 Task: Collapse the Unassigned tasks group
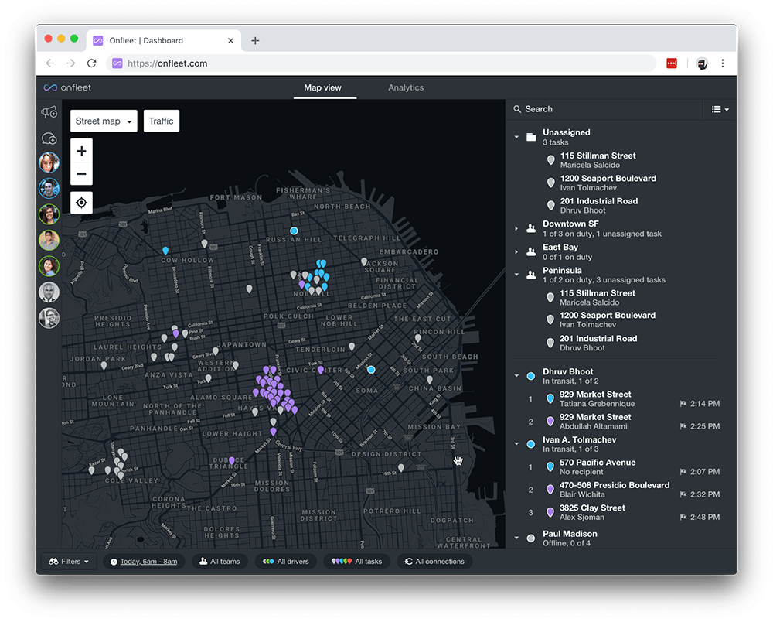(x=516, y=137)
